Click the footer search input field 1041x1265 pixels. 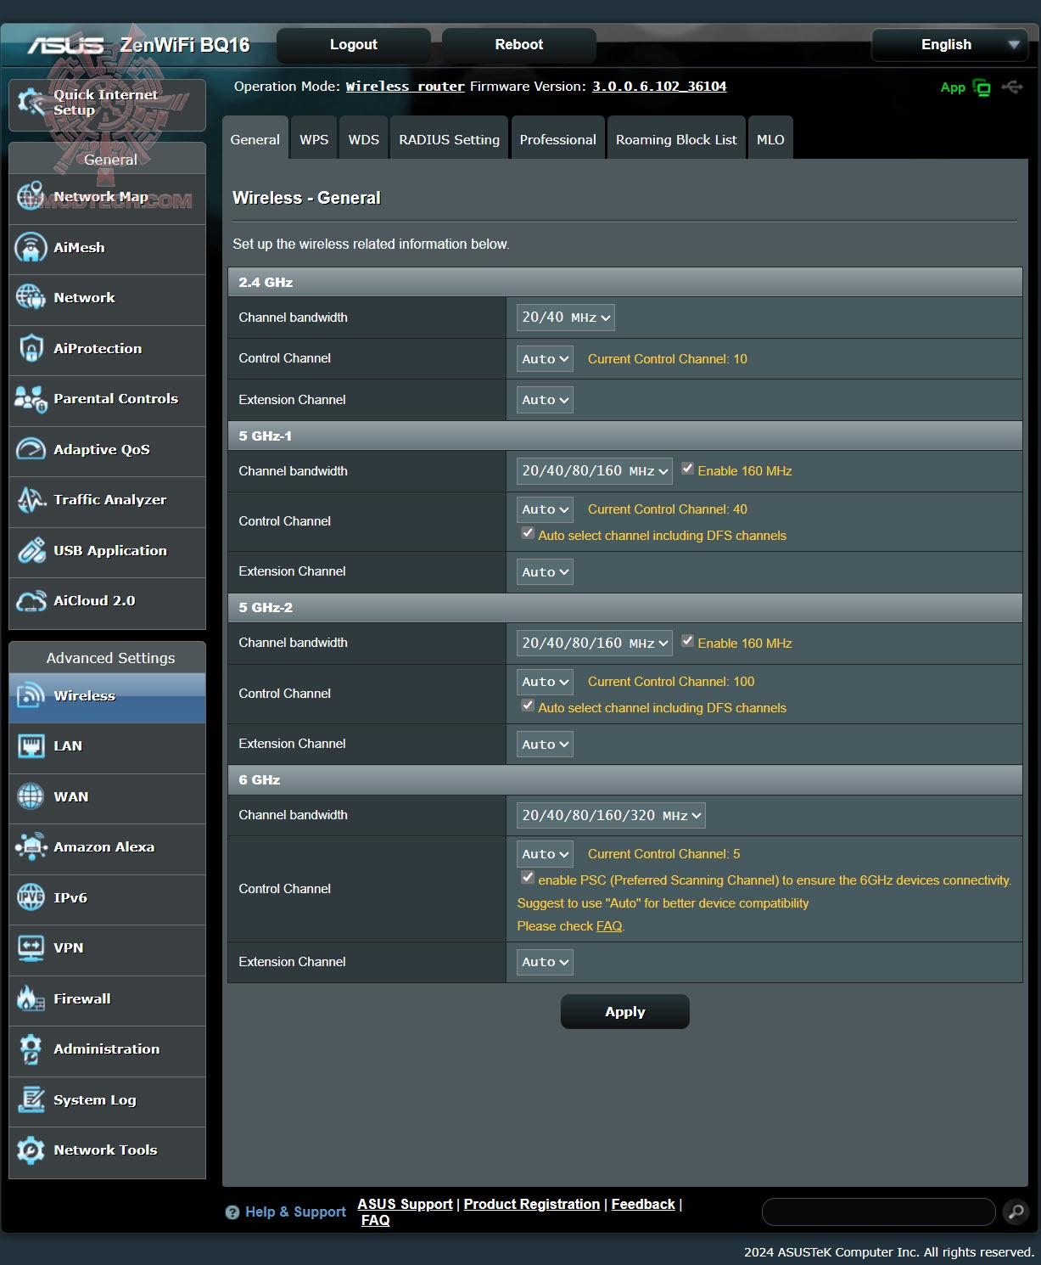879,1212
